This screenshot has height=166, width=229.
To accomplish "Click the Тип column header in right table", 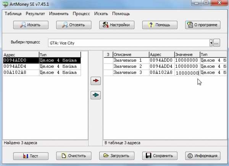I will (x=213, y=55).
